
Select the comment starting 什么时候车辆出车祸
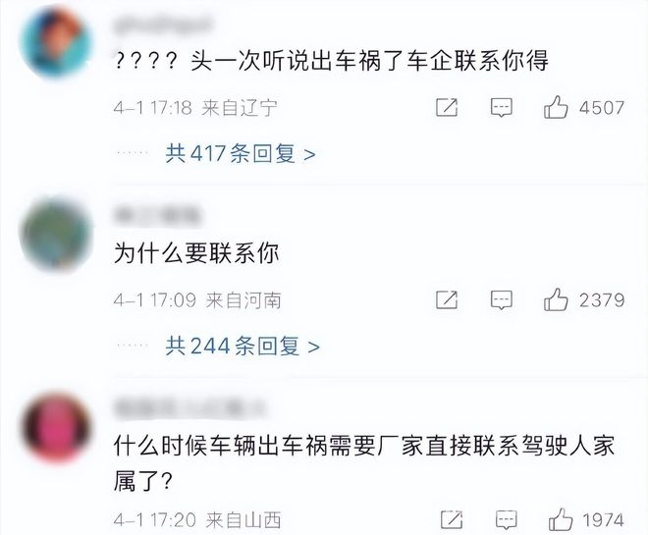click(x=364, y=463)
